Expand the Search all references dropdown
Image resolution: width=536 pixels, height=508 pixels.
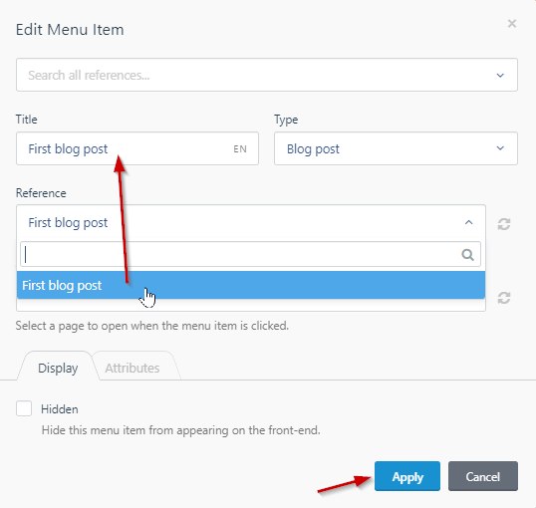tap(267, 75)
